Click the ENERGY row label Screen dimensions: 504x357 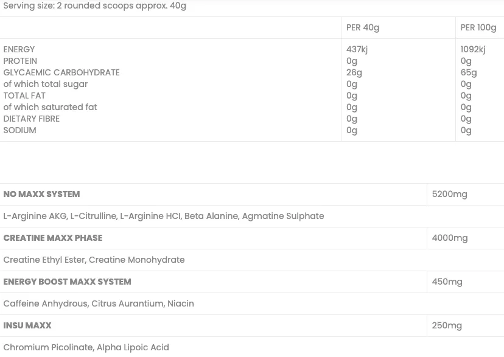19,49
